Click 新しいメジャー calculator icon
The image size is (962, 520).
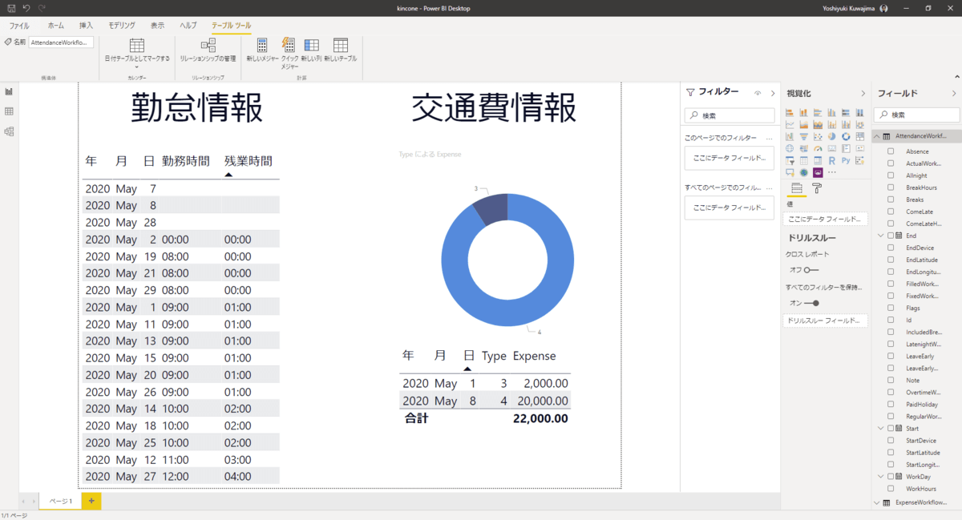click(x=262, y=46)
